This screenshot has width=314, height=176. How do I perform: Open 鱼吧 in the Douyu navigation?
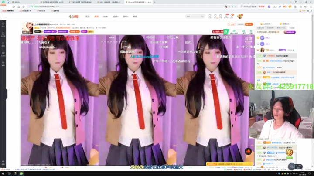(x=135, y=17)
